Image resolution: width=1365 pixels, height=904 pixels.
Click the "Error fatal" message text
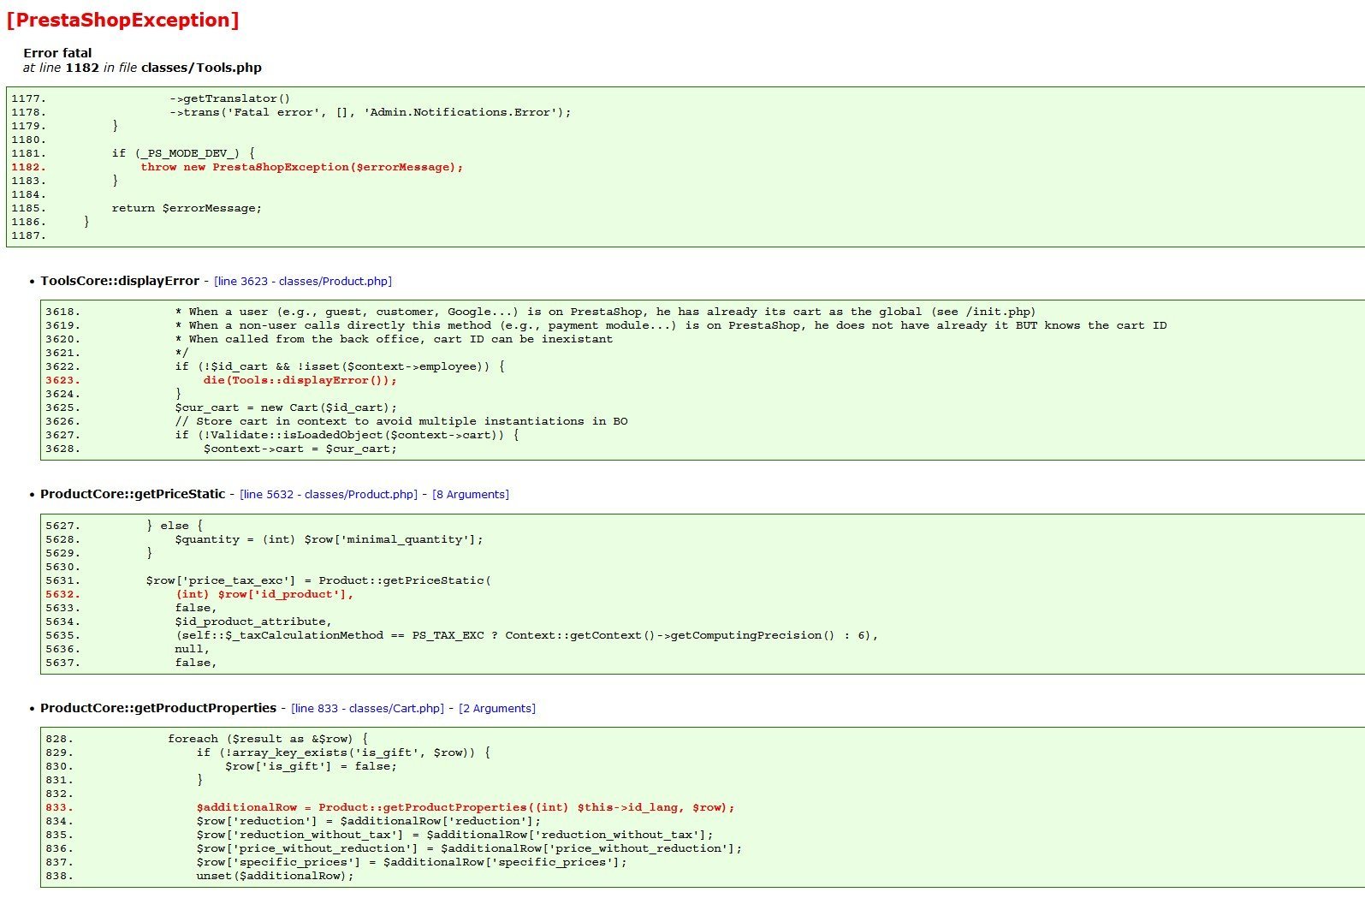point(57,53)
